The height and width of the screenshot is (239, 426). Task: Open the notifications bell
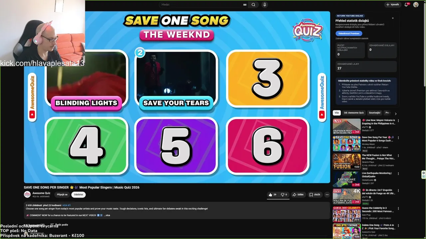coord(406,5)
